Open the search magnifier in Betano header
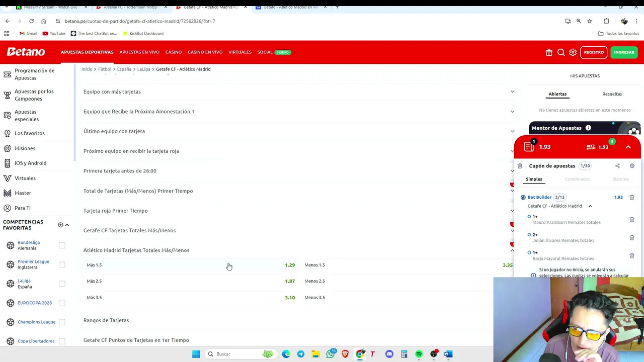The width and height of the screenshot is (644, 362). (561, 52)
